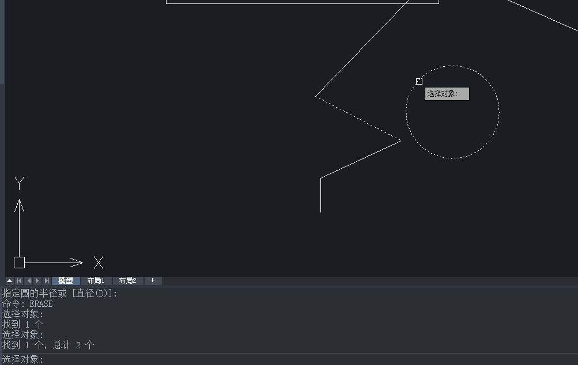Click the up-triangle layout list button
Viewport: 578px width, 365px height.
[x=10, y=281]
